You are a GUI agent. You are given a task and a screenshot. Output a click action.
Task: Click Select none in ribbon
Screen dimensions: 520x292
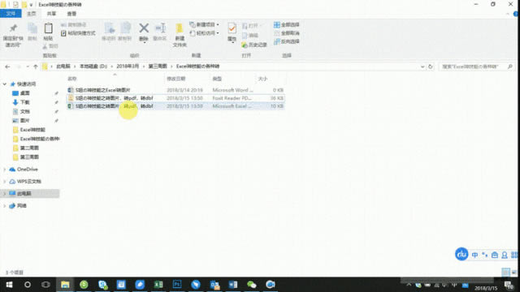point(287,33)
